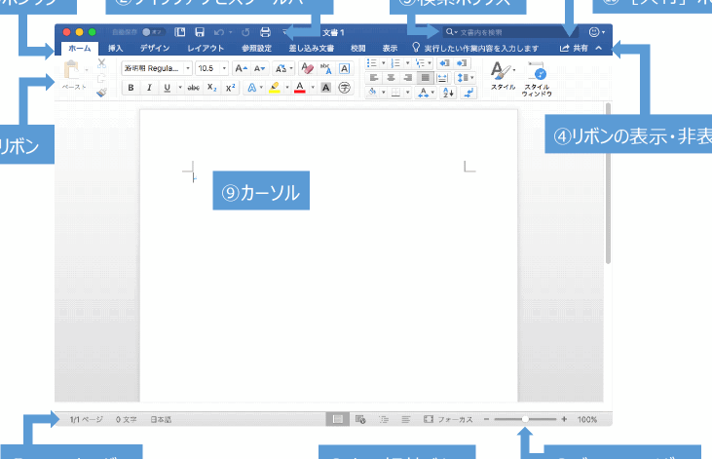
Task: Click the Print icon in the title bar
Action: [x=265, y=32]
